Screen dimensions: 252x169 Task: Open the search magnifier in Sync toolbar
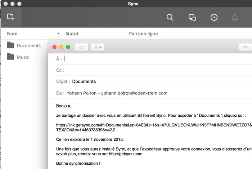tap(170, 17)
